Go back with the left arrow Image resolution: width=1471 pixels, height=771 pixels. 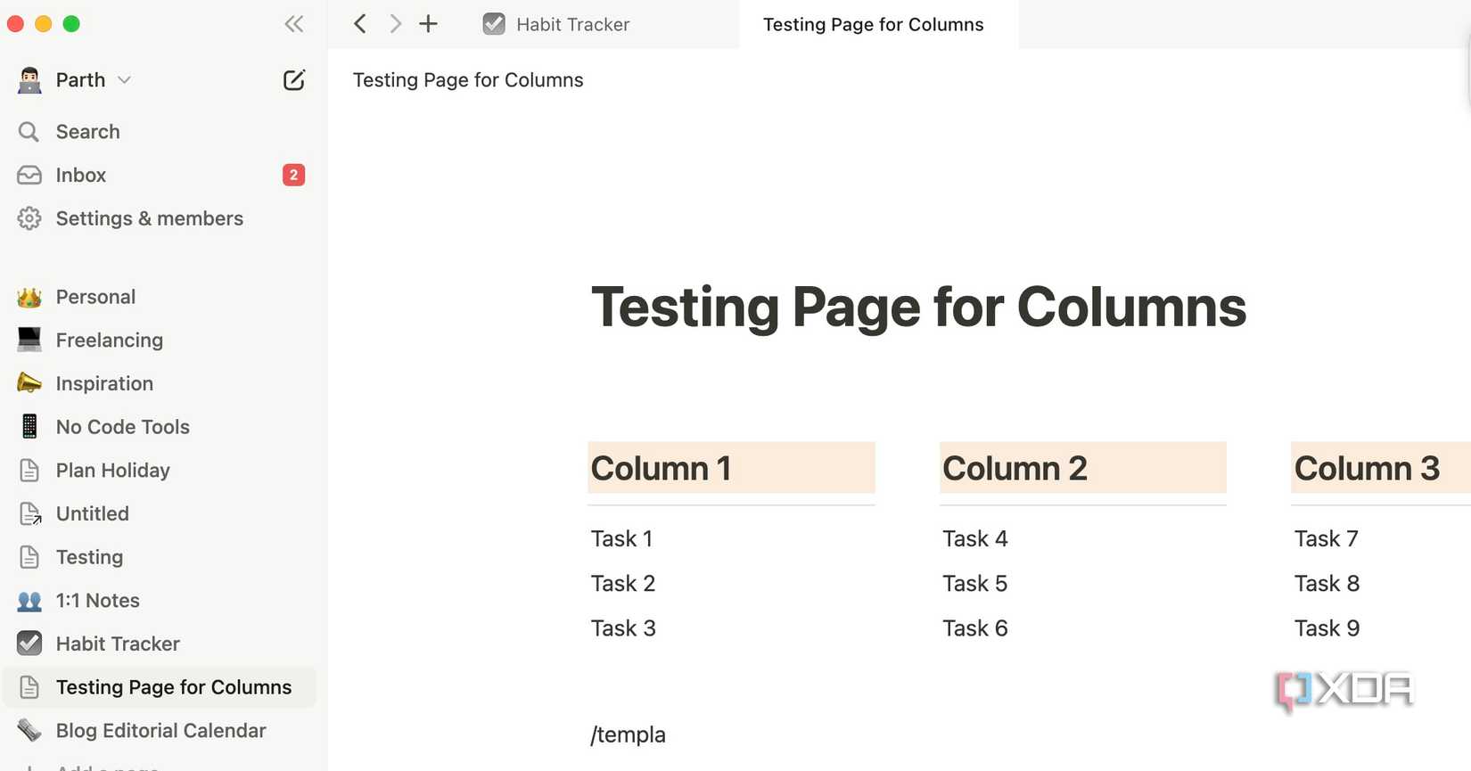[360, 24]
